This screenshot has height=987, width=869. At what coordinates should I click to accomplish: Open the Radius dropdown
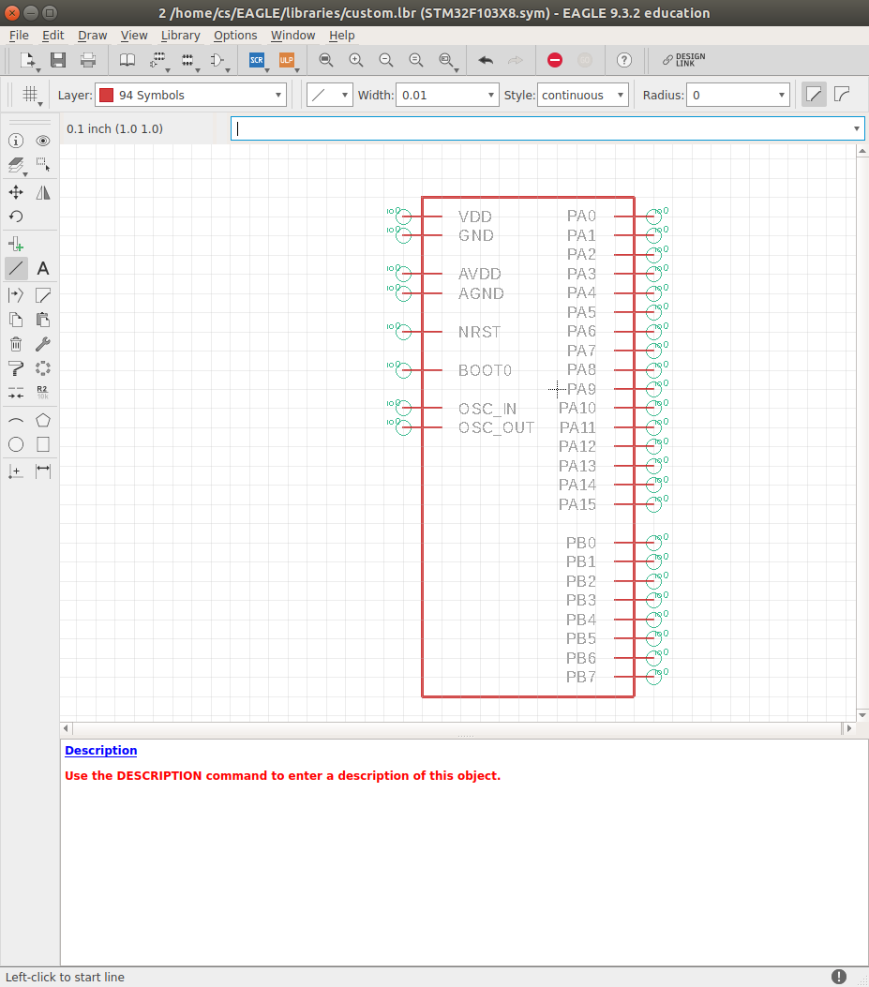click(x=738, y=95)
